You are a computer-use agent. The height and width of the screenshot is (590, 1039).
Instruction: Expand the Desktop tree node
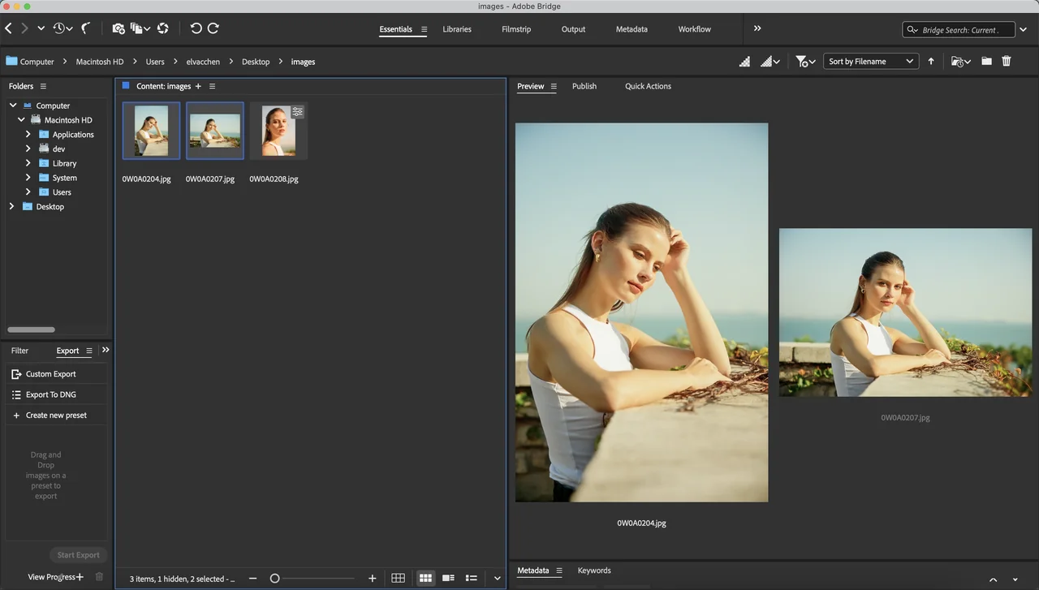coord(11,207)
